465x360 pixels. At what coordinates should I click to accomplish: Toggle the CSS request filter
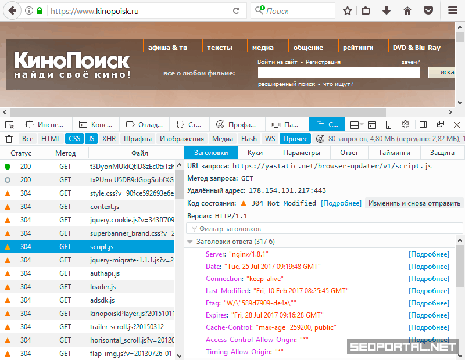click(74, 139)
